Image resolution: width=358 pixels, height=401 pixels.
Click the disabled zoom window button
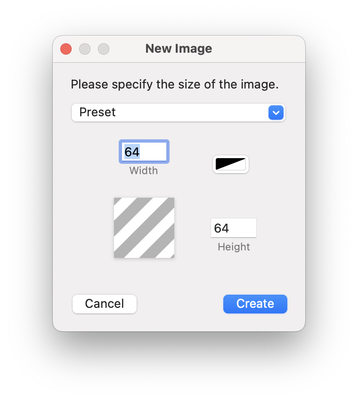tap(104, 49)
